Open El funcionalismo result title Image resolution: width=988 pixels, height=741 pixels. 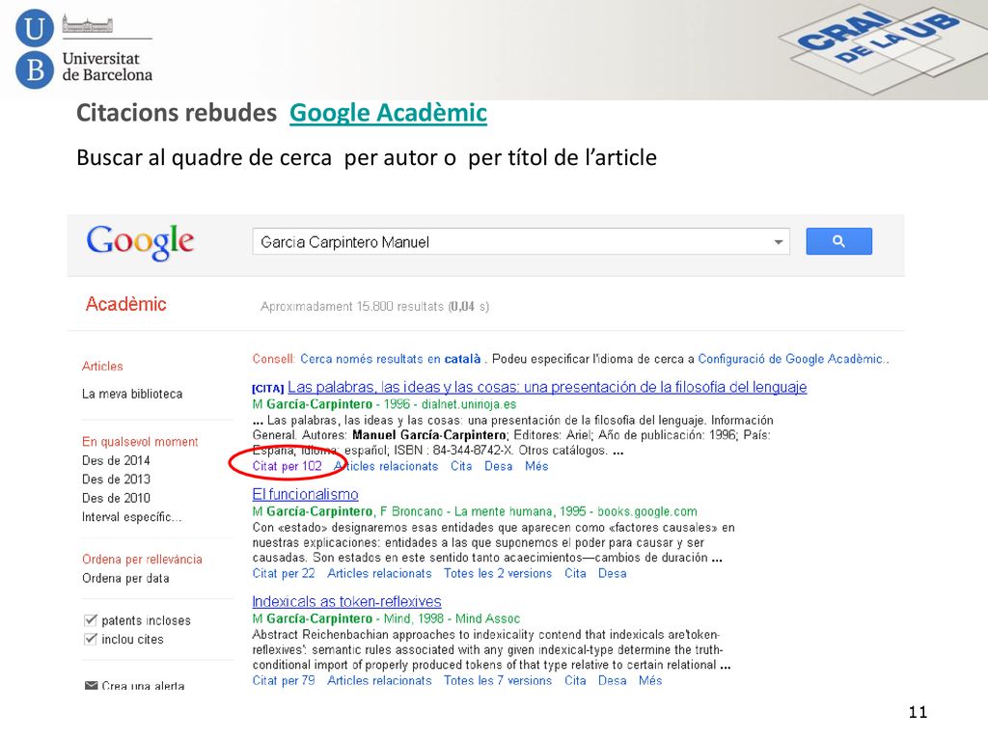306,494
